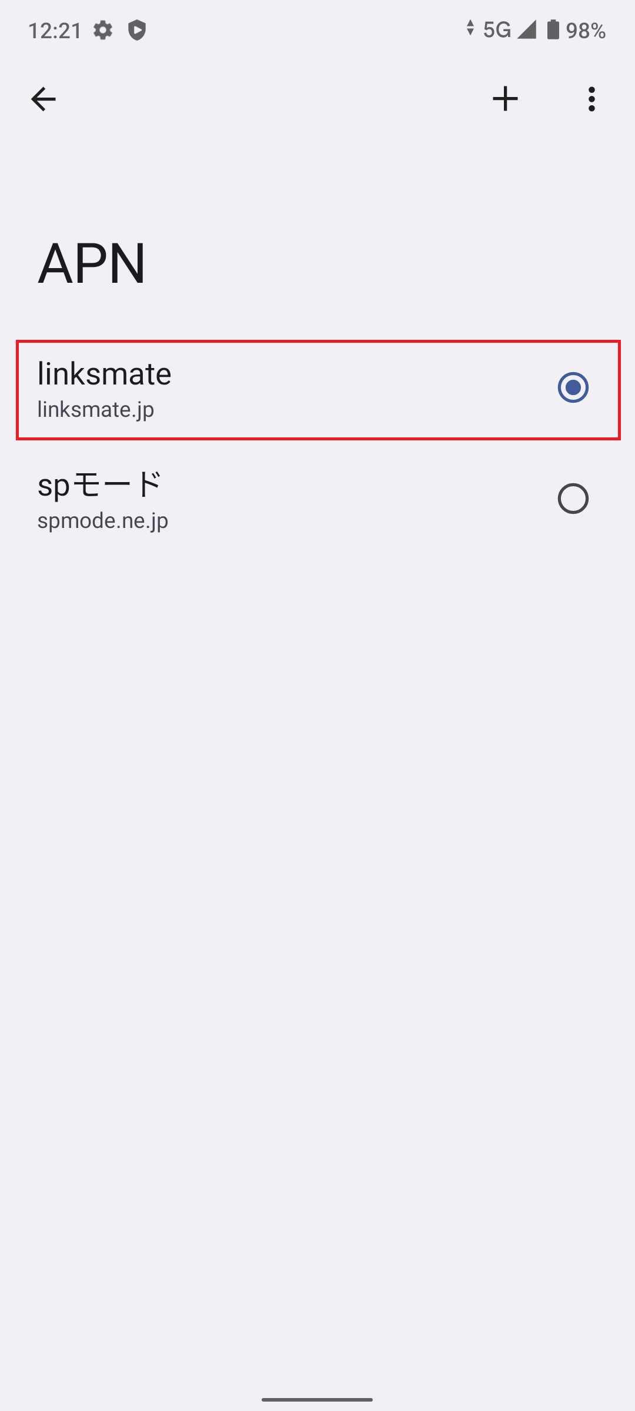The image size is (635, 1411).
Task: Select the spモード radio button
Action: (573, 499)
